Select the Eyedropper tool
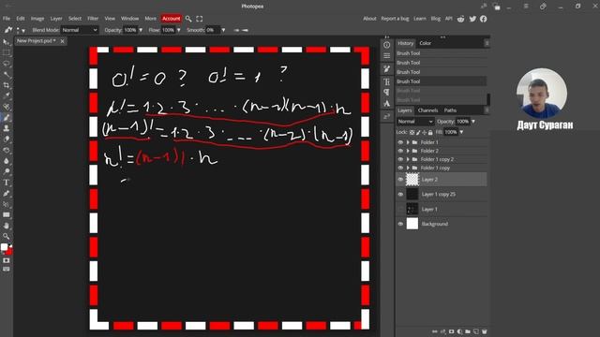The image size is (600, 337). (7, 95)
